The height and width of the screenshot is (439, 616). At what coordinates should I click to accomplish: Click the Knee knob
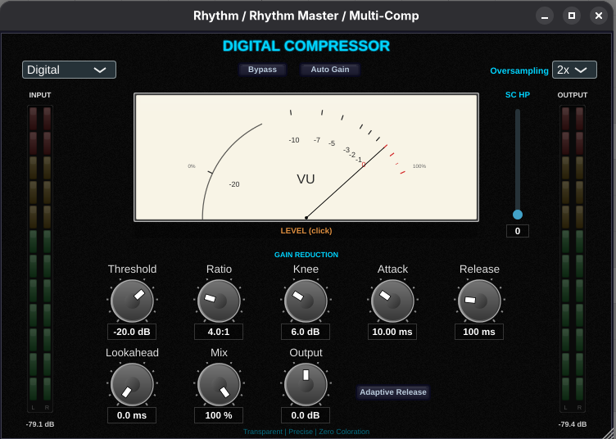coord(306,301)
